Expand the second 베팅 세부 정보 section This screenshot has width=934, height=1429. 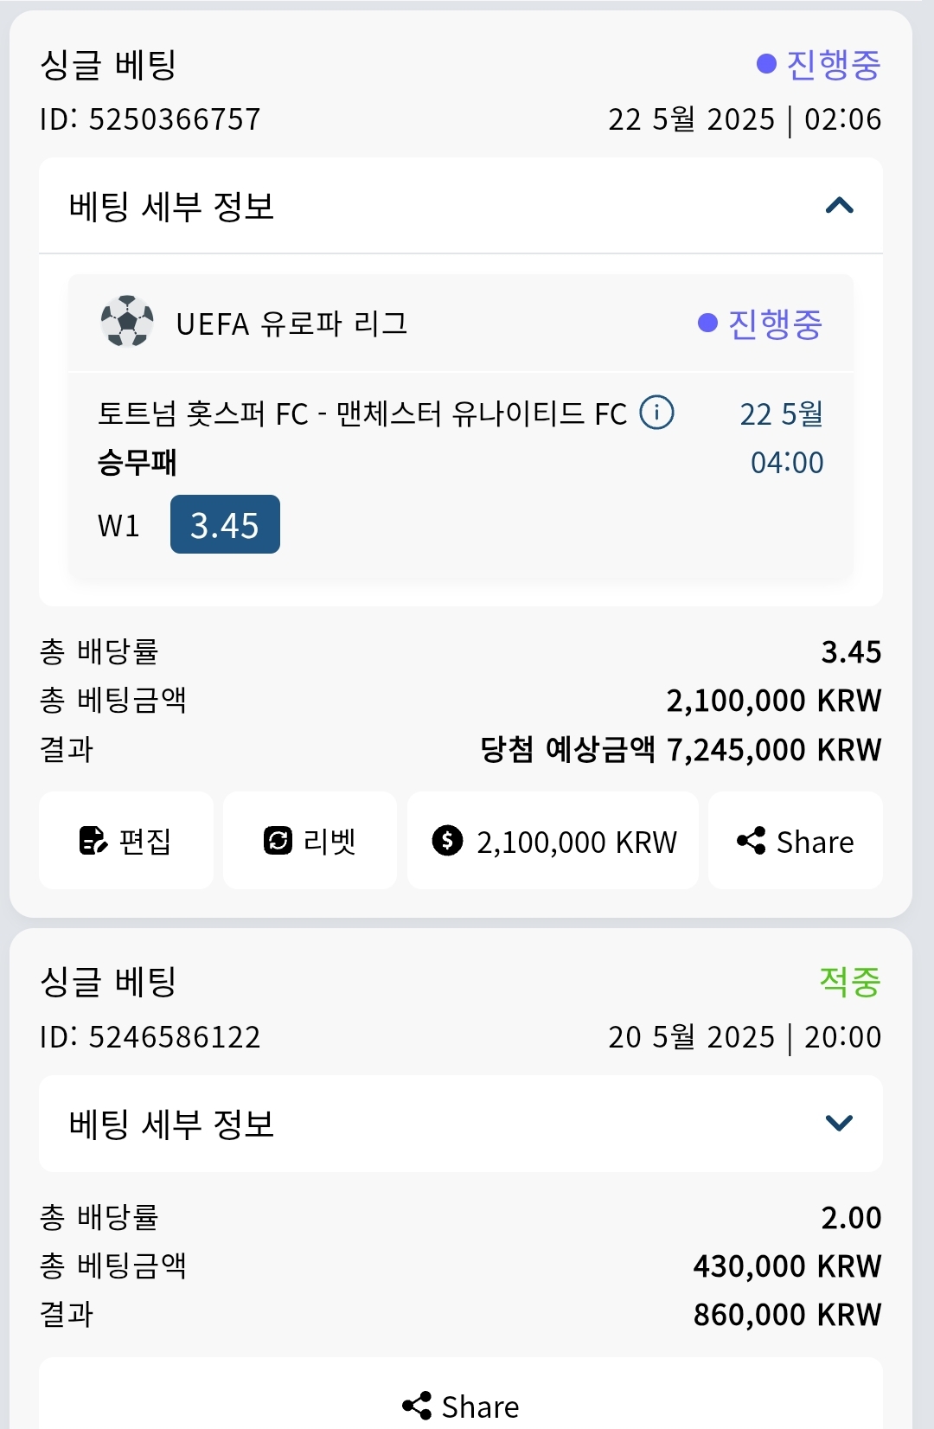coord(840,1124)
